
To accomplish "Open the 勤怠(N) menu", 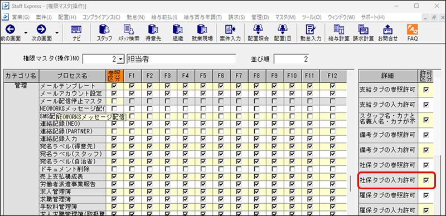I will point(135,17).
